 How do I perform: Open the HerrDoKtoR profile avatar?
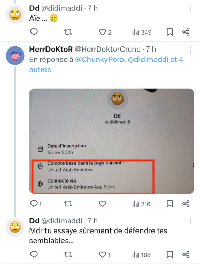click(x=15, y=56)
